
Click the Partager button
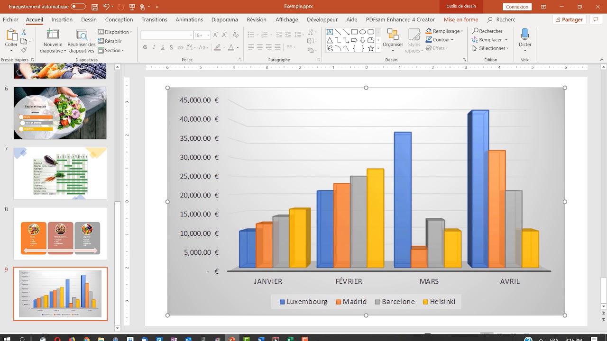(x=569, y=20)
